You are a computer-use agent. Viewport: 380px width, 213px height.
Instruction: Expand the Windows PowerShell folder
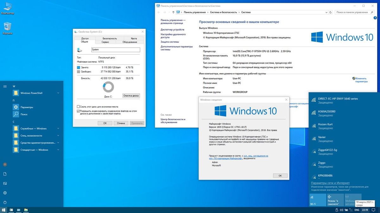coord(58,93)
